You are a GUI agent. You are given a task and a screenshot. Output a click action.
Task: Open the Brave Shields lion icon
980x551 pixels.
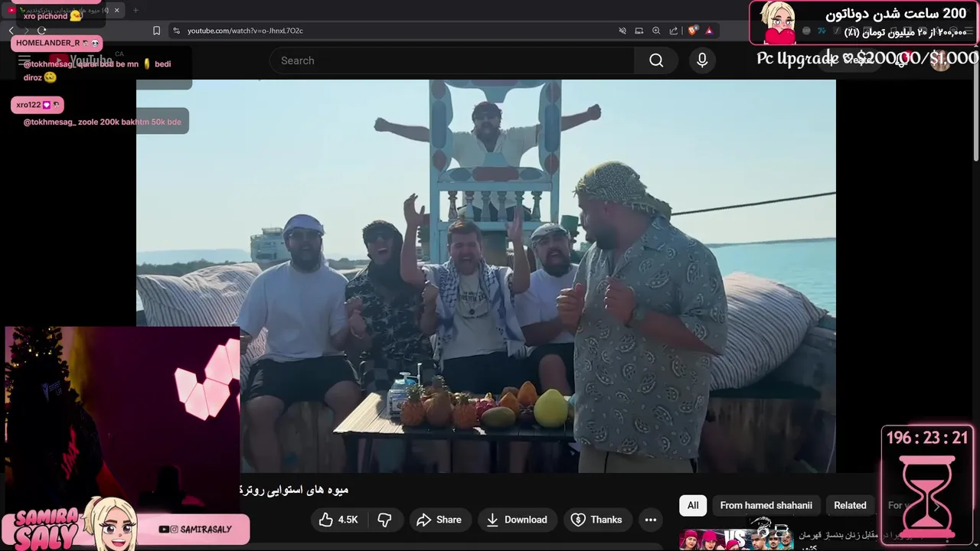coord(692,31)
